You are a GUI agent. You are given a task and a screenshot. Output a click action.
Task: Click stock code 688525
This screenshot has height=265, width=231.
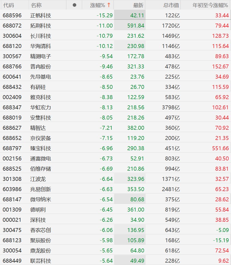click(x=12, y=169)
